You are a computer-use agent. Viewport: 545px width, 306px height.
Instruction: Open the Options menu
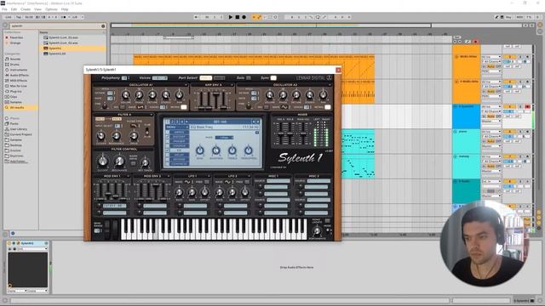click(51, 9)
